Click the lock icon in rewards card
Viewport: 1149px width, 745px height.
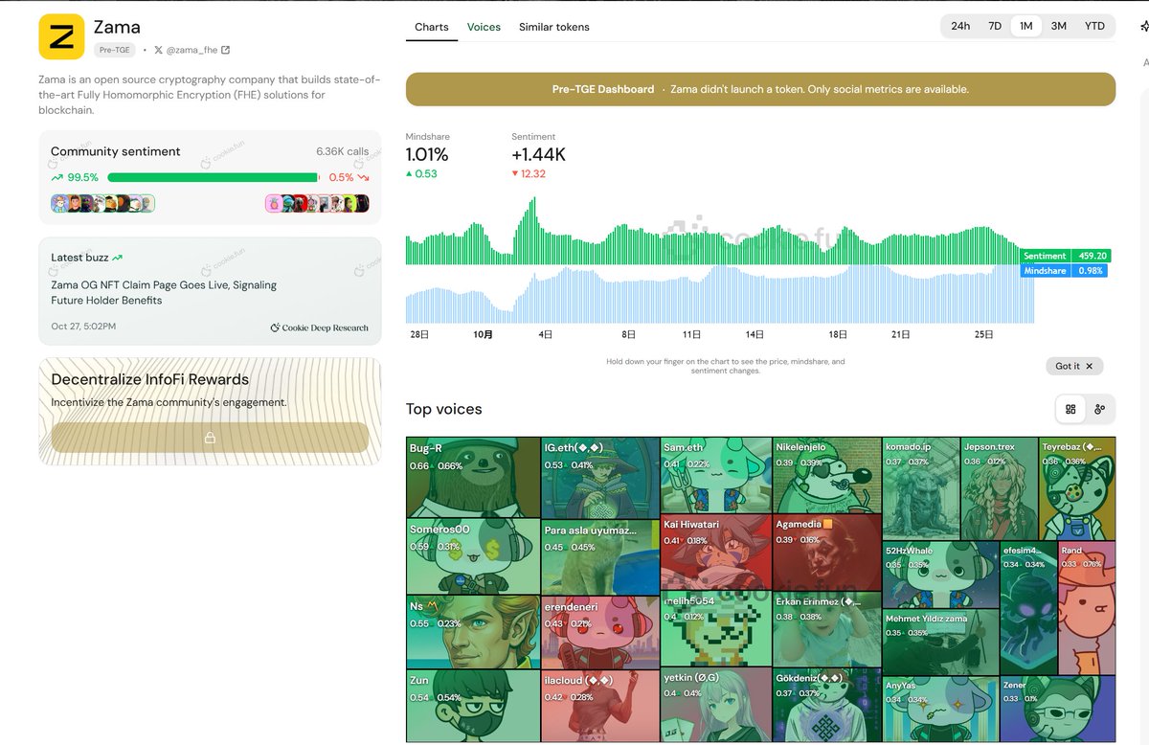coord(210,438)
